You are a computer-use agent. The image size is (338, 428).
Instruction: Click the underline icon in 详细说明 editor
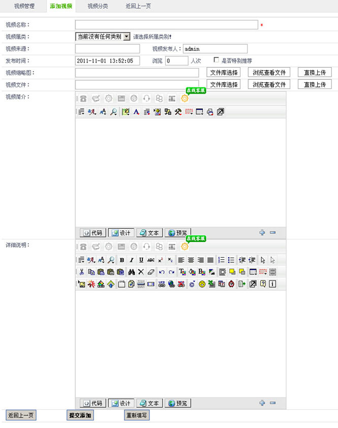click(141, 260)
